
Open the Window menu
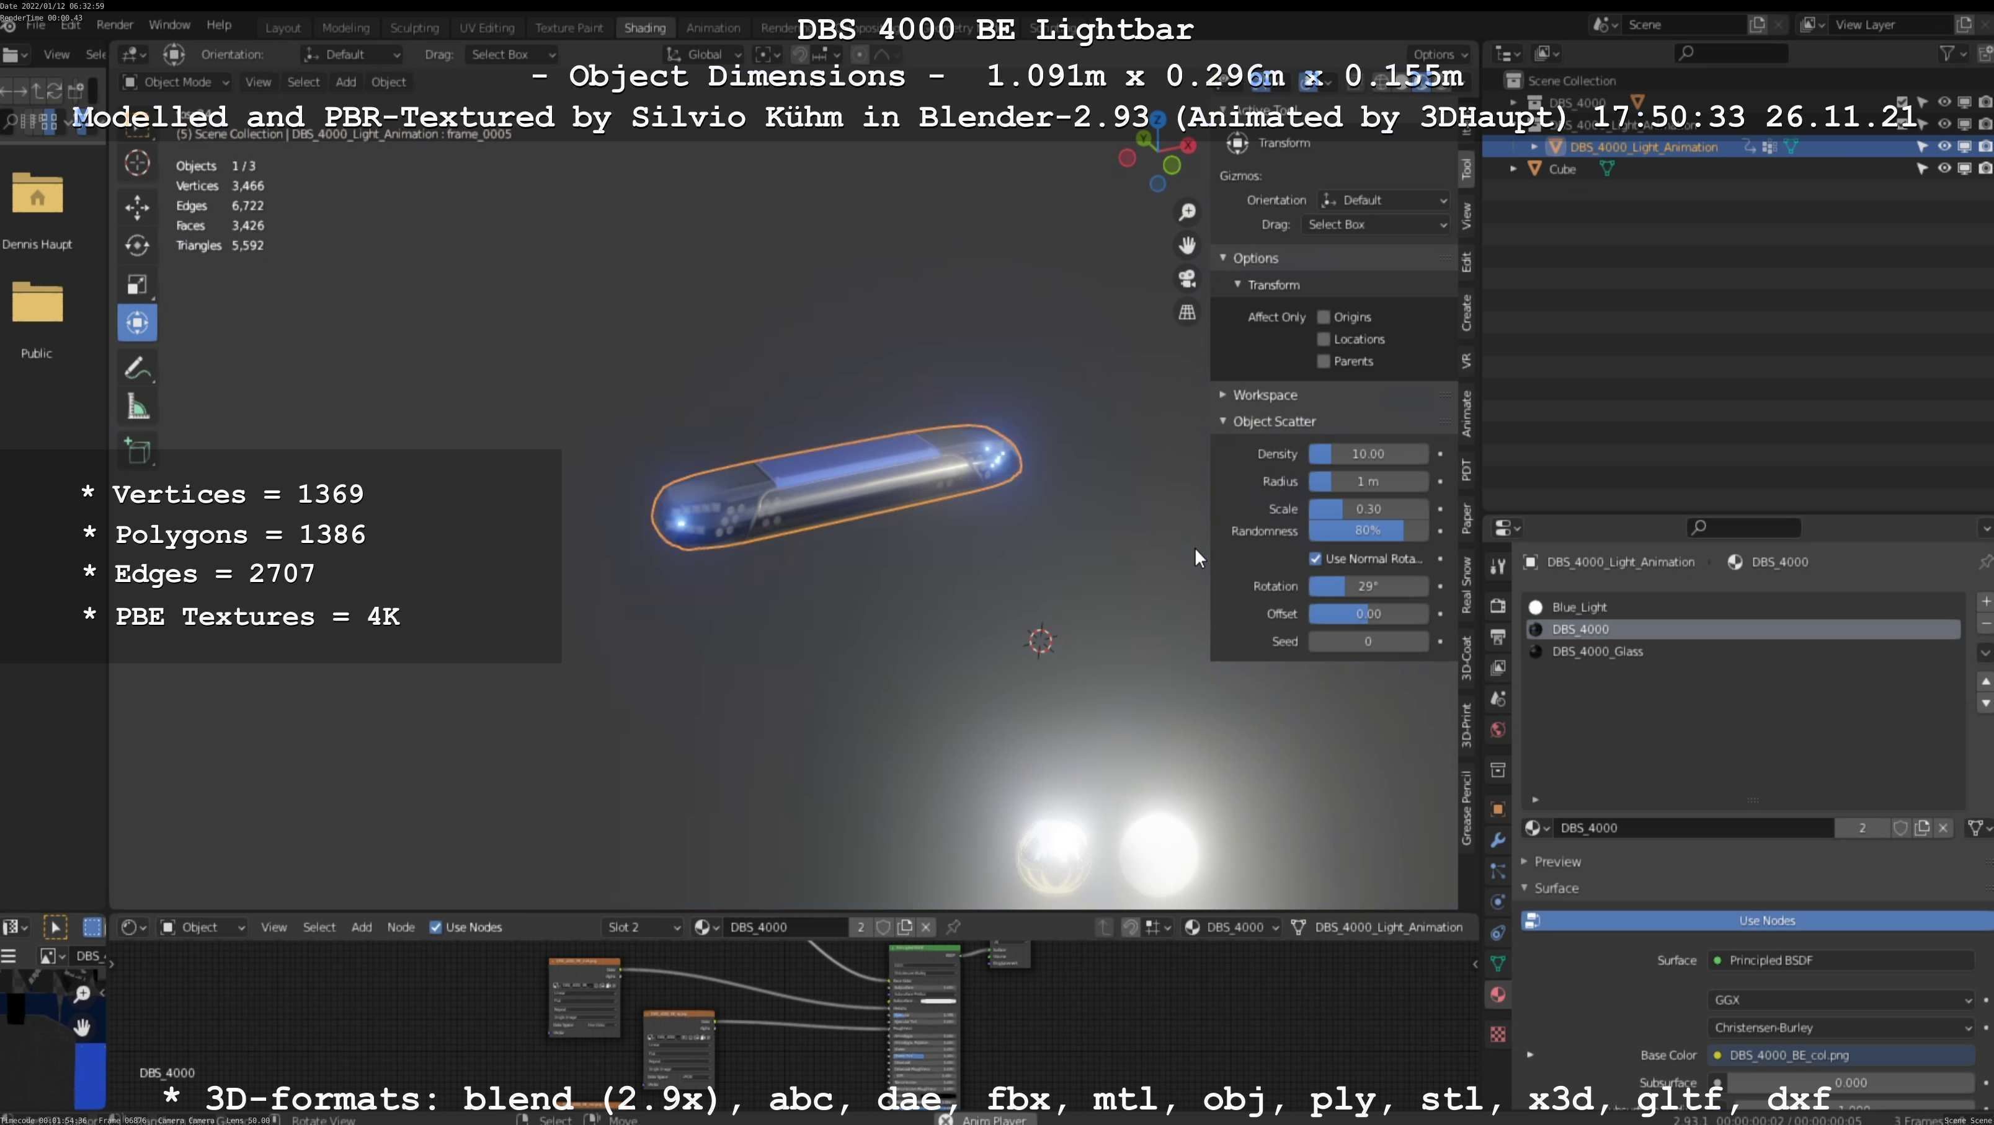pos(169,25)
